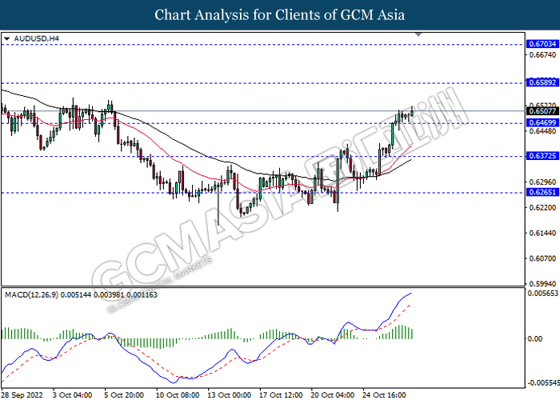This screenshot has height=400, width=560.
Task: Click the MACD 0.005653 scale value
Action: pyautogui.click(x=543, y=294)
